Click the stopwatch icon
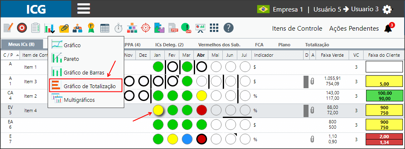The width and height of the screenshot is (405, 149). click(118, 28)
